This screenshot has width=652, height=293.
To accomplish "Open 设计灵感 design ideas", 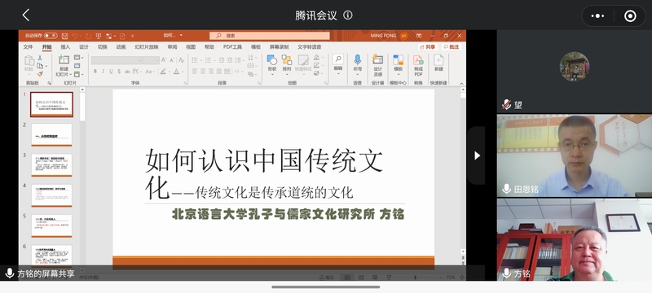I will [x=377, y=66].
